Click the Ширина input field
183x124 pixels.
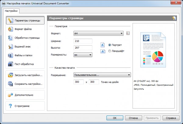click(83, 41)
